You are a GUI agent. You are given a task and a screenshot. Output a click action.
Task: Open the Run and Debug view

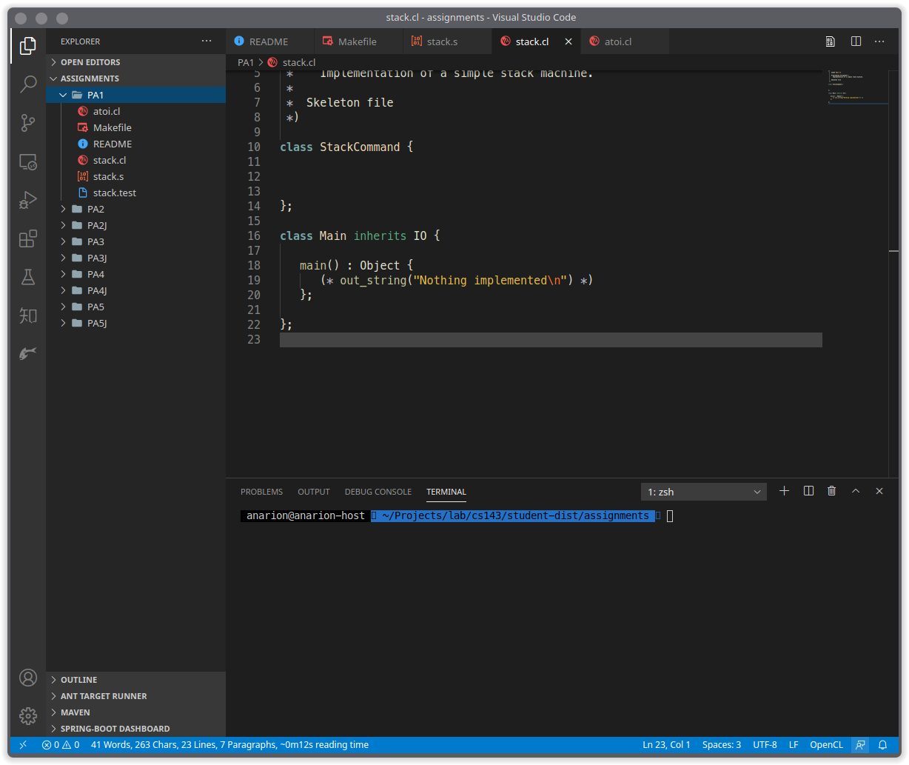pos(28,200)
